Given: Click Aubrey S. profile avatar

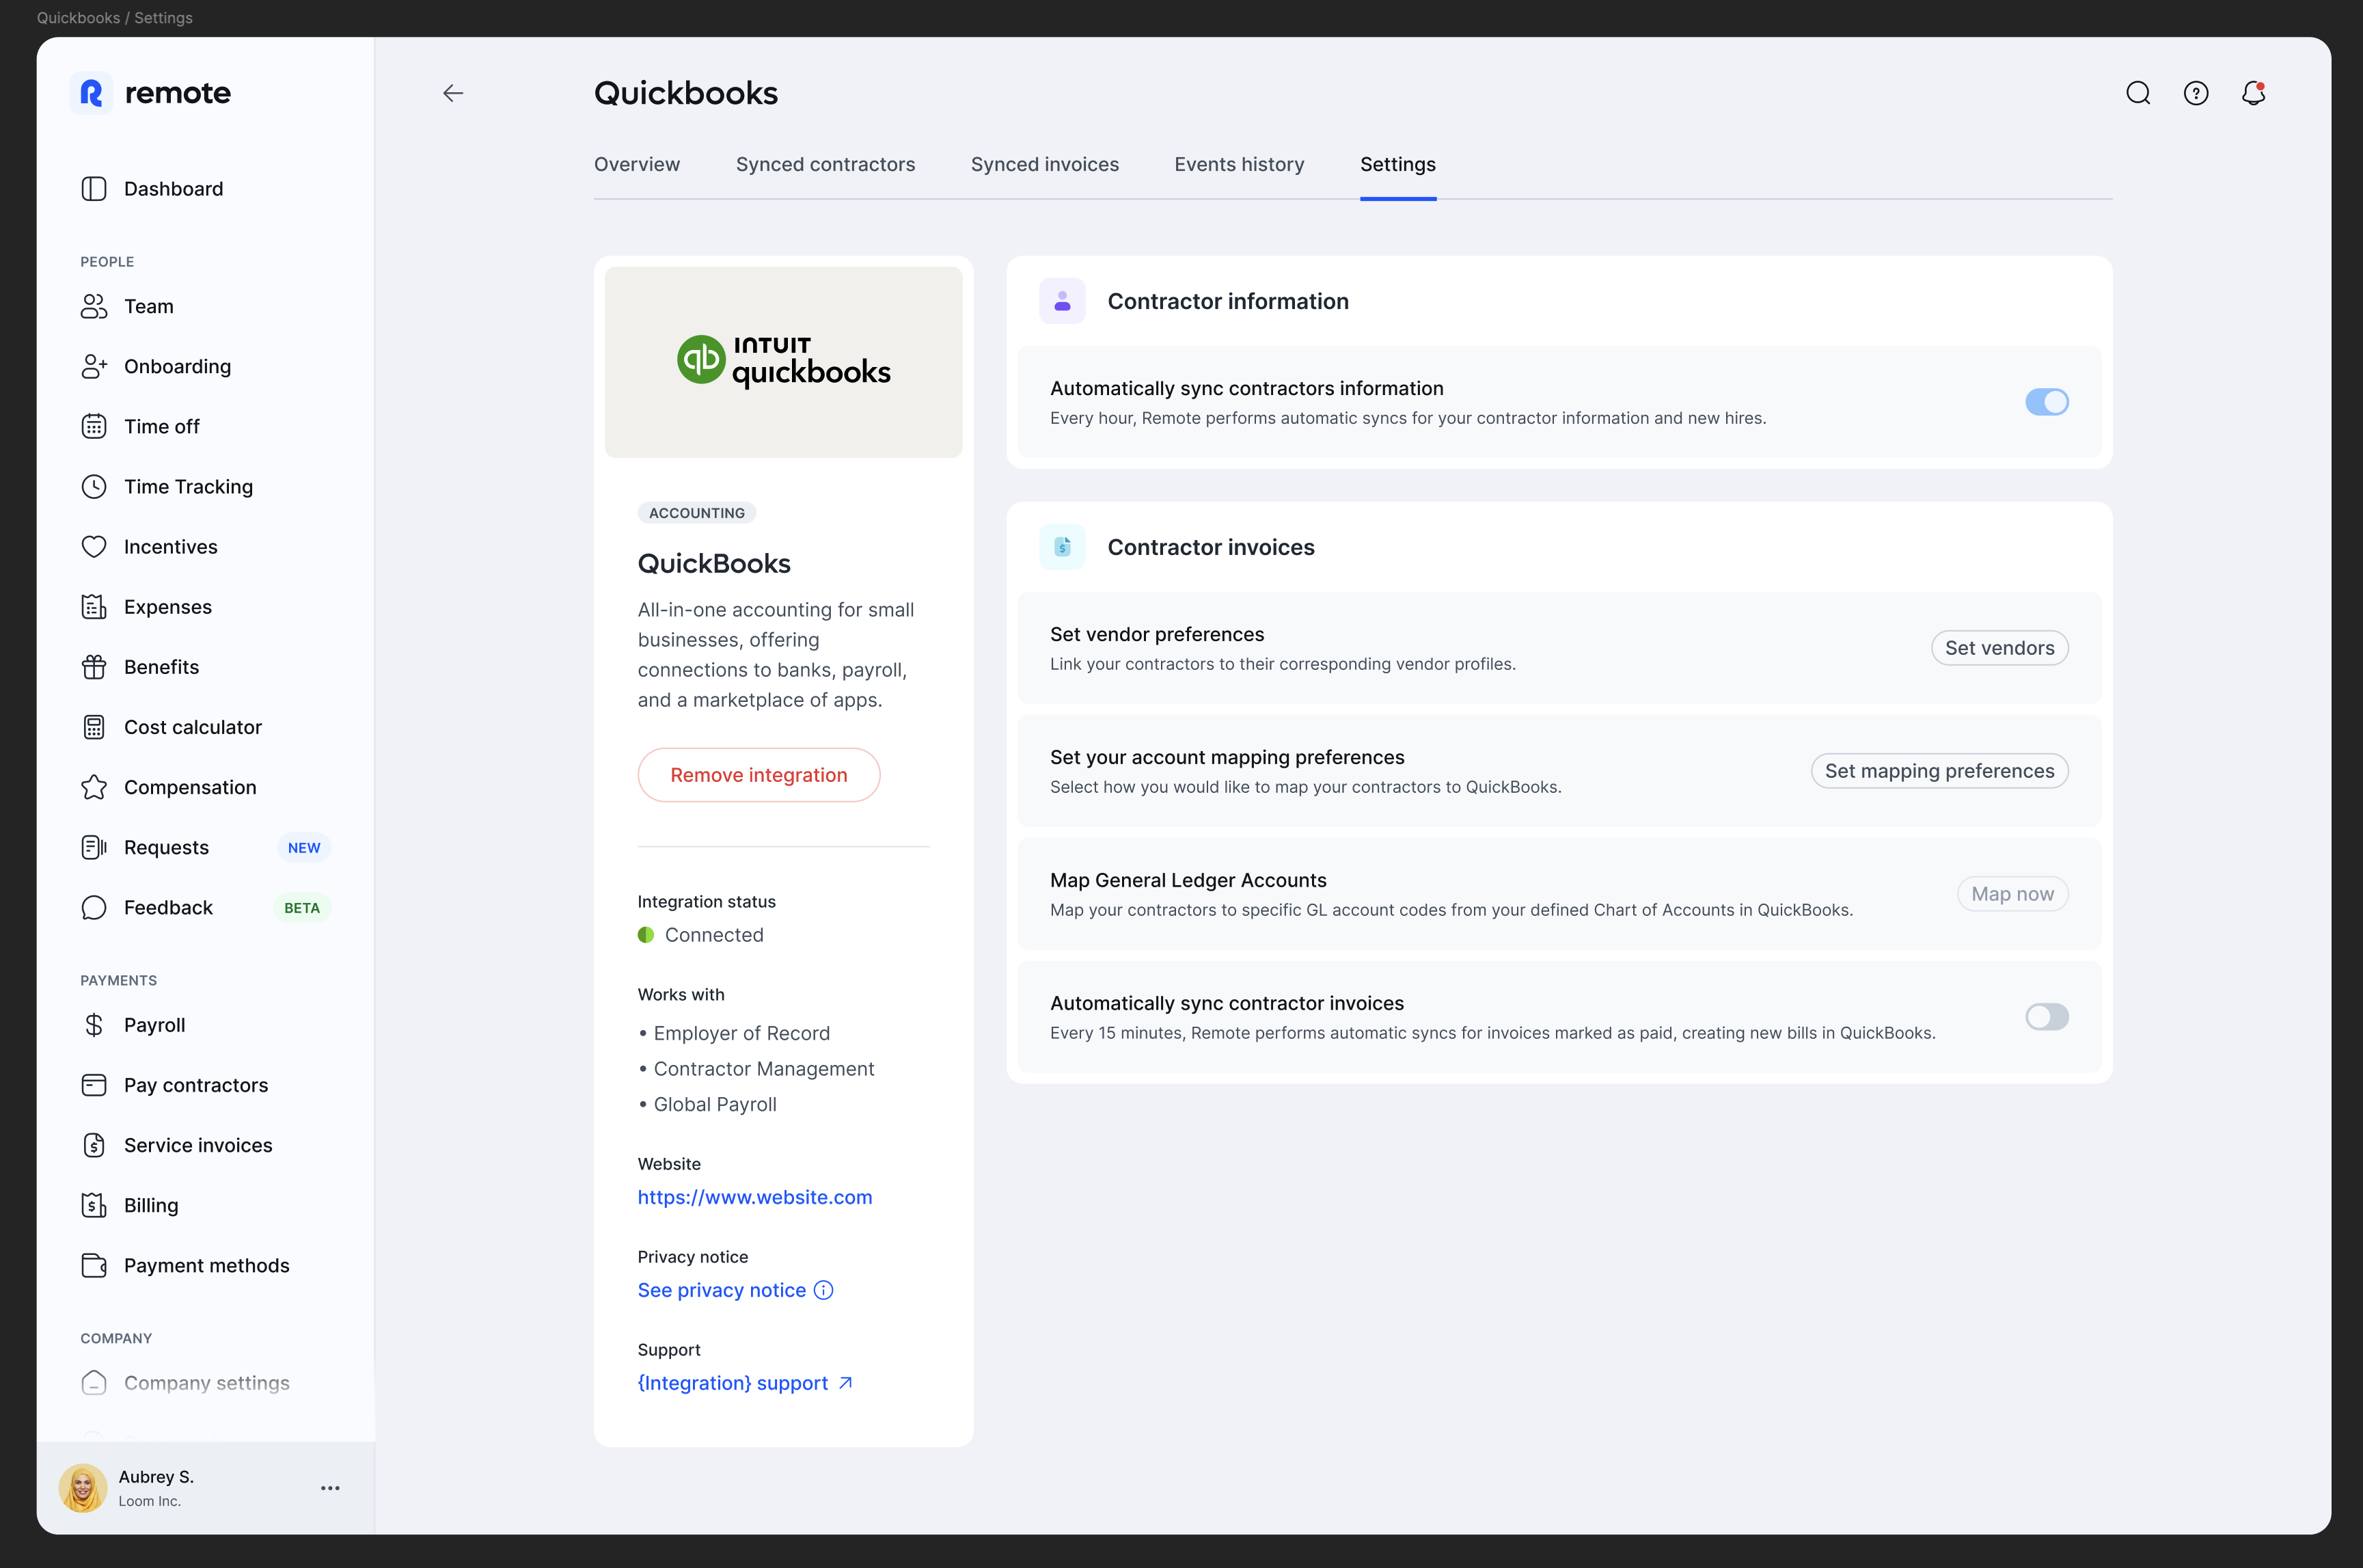Looking at the screenshot, I should [83, 1488].
